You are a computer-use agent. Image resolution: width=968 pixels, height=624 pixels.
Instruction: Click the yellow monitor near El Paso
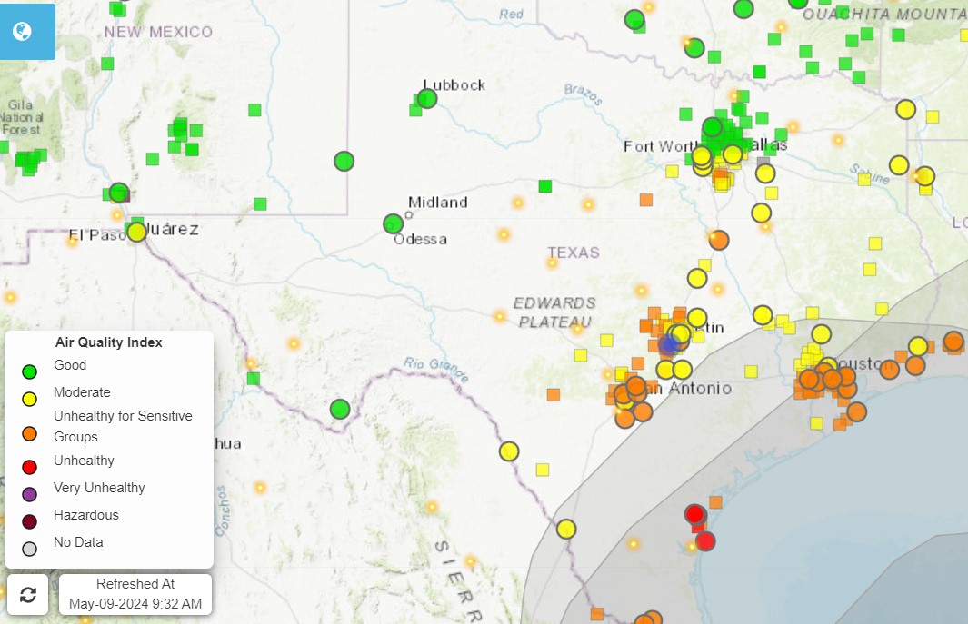point(136,231)
